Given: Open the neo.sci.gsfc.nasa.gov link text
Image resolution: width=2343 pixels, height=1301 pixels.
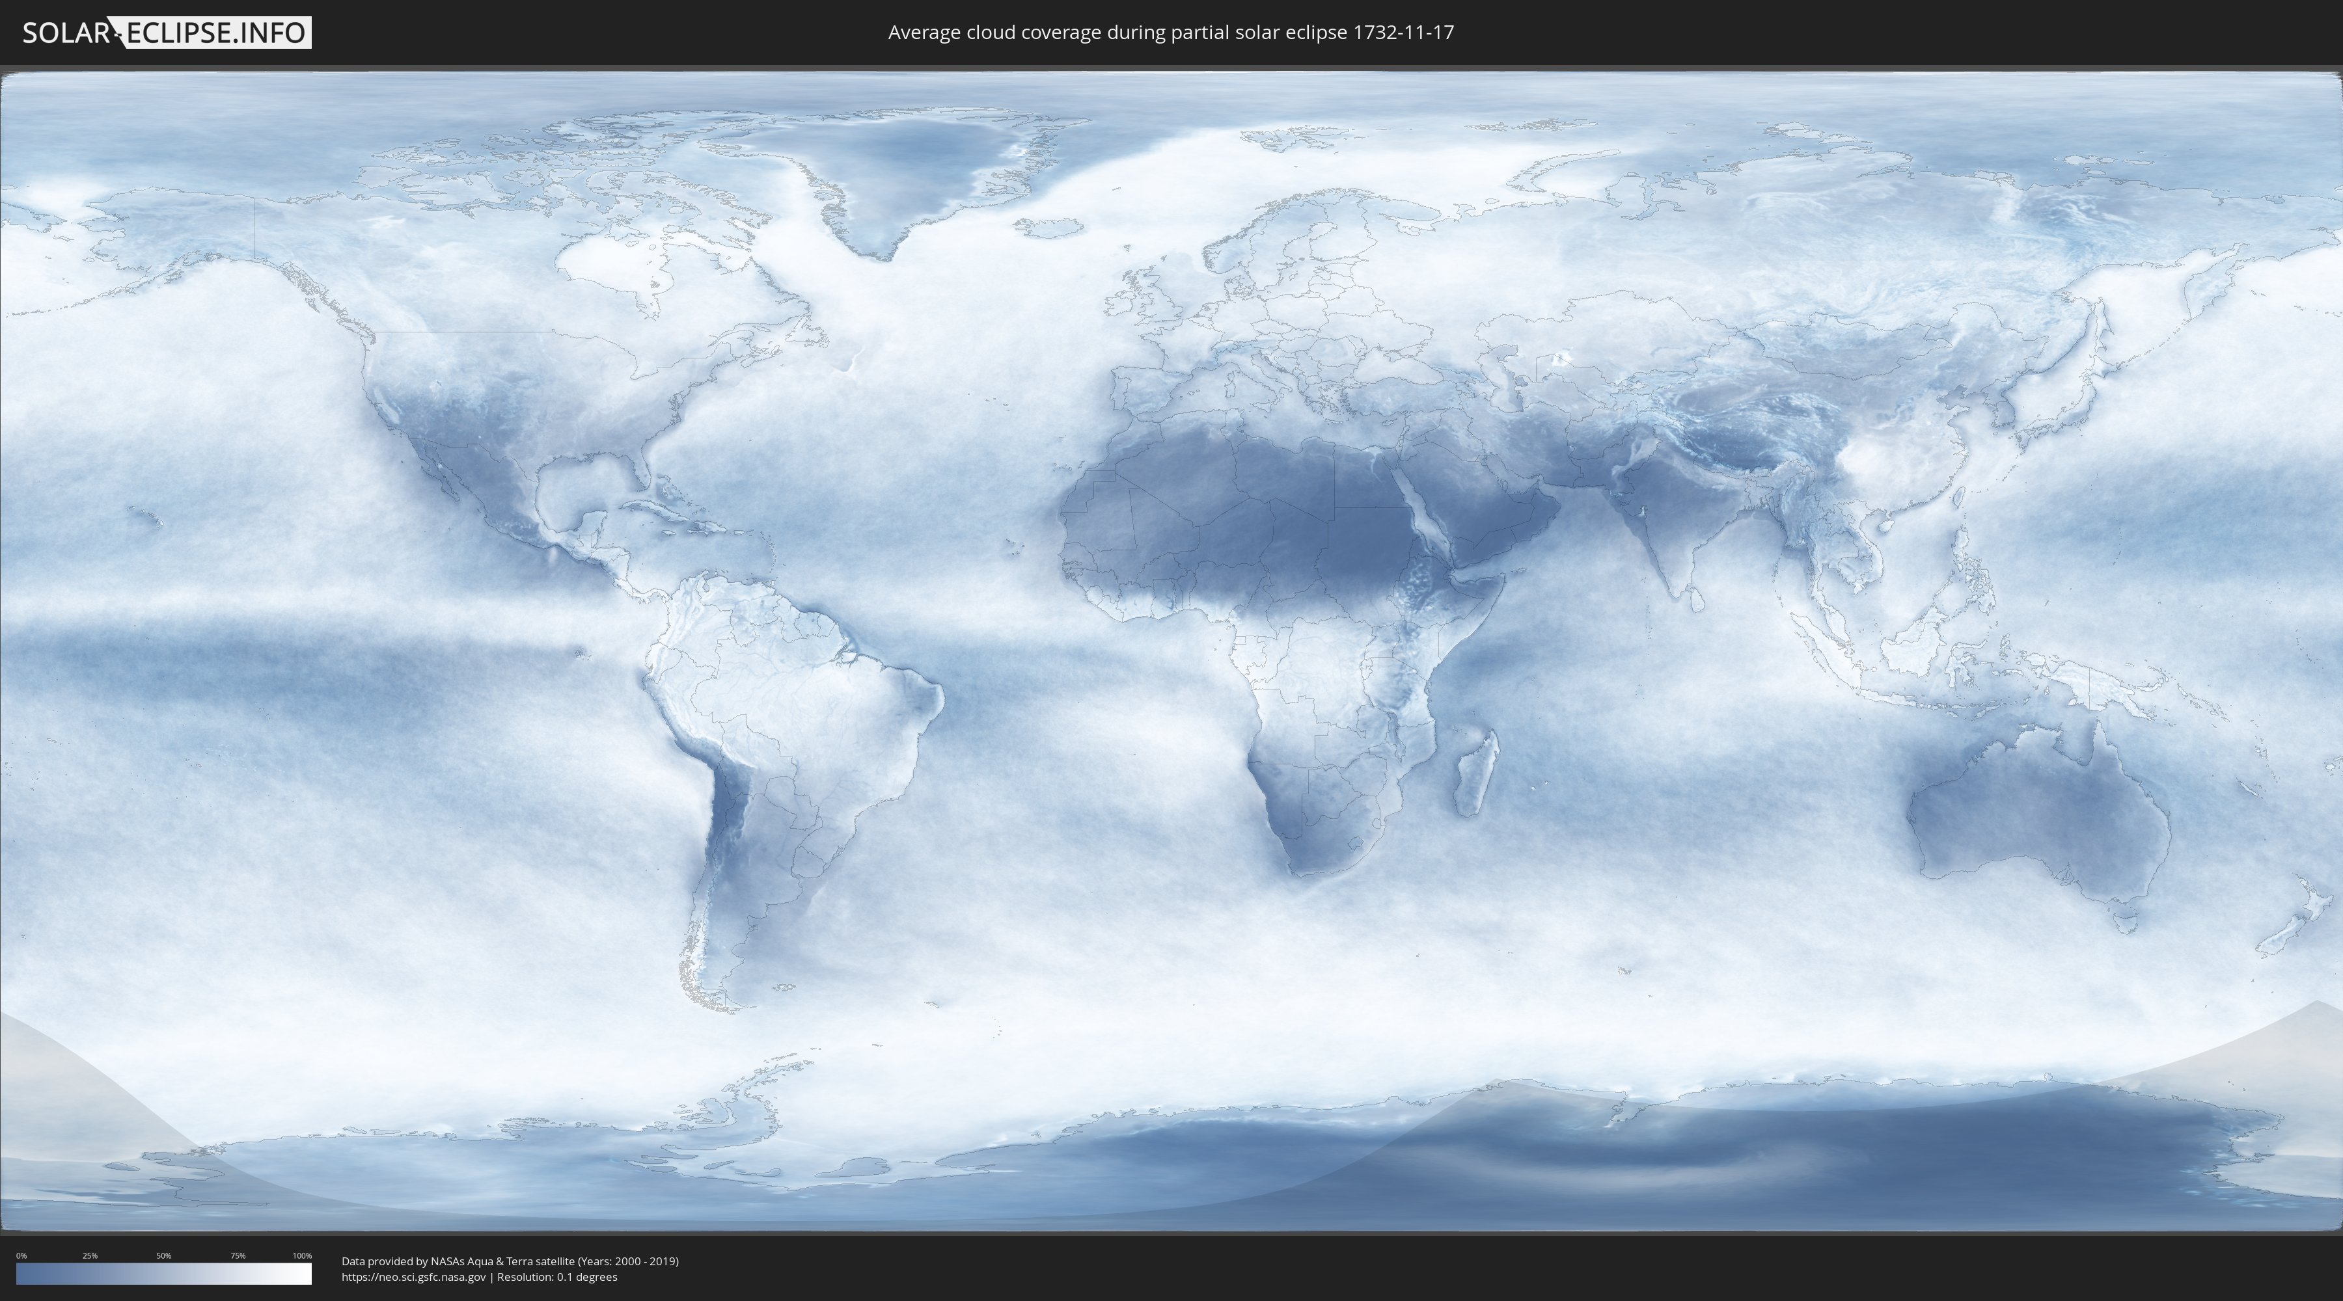Looking at the screenshot, I should pyautogui.click(x=414, y=1276).
